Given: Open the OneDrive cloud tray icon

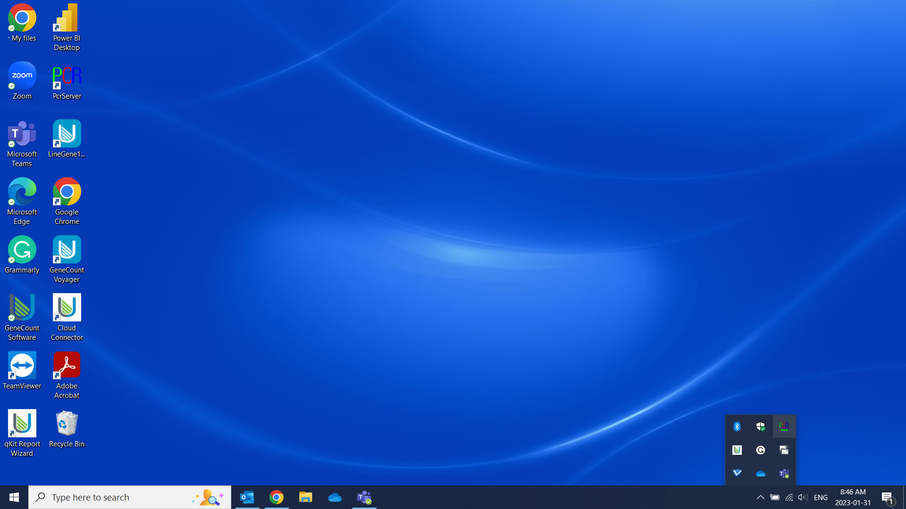Looking at the screenshot, I should click(x=761, y=473).
